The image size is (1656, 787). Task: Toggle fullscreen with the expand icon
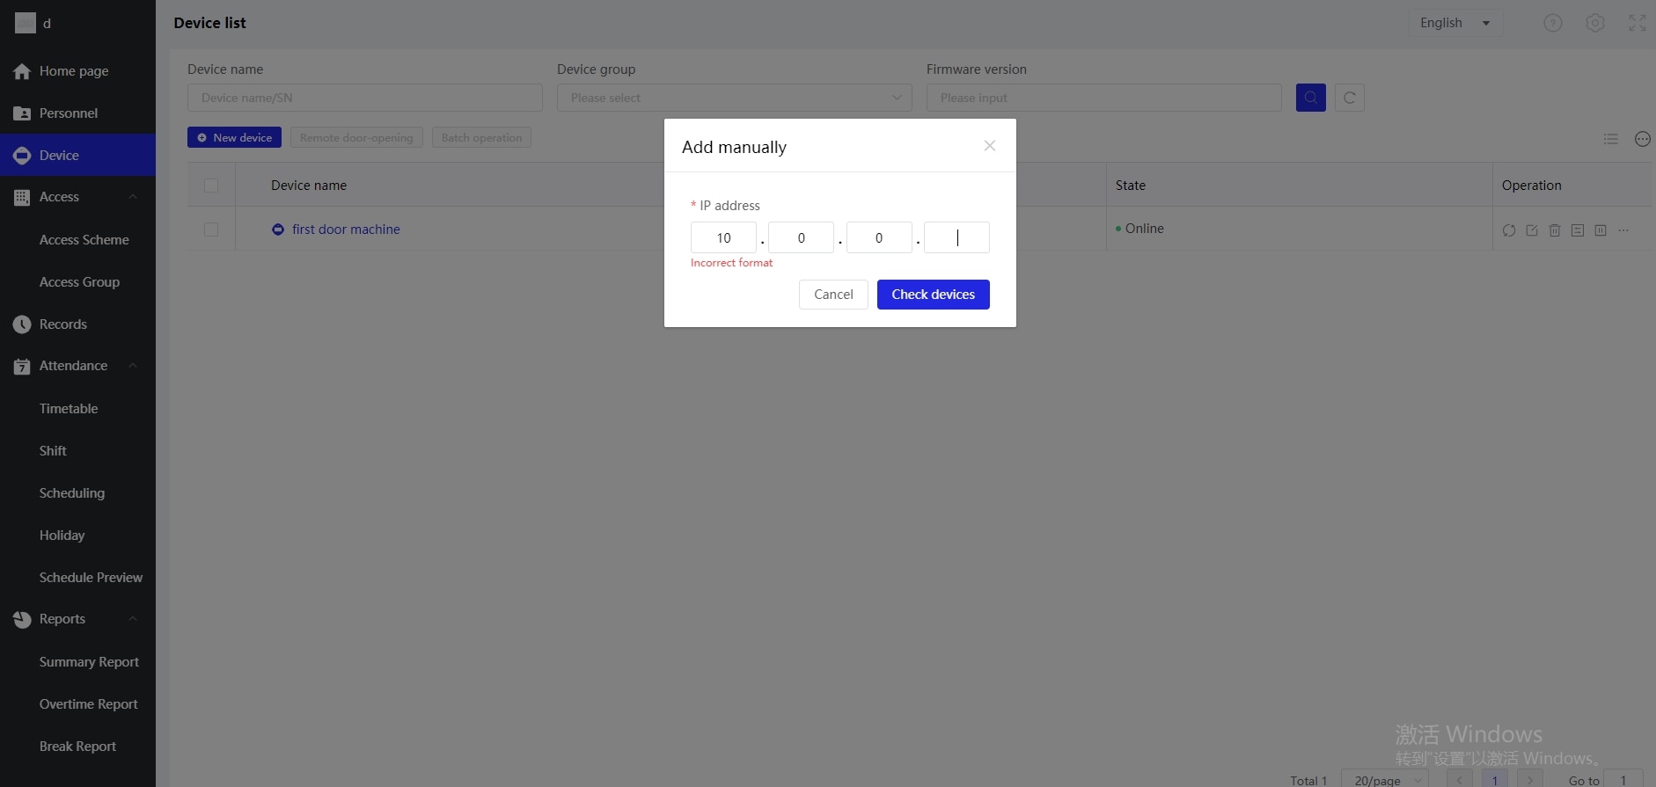click(1638, 23)
